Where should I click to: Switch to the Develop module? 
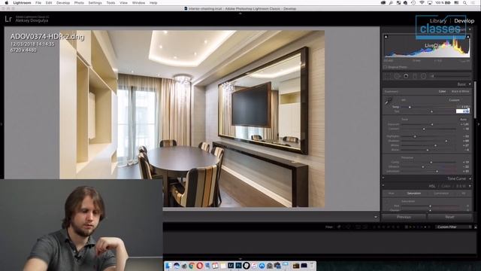click(464, 21)
